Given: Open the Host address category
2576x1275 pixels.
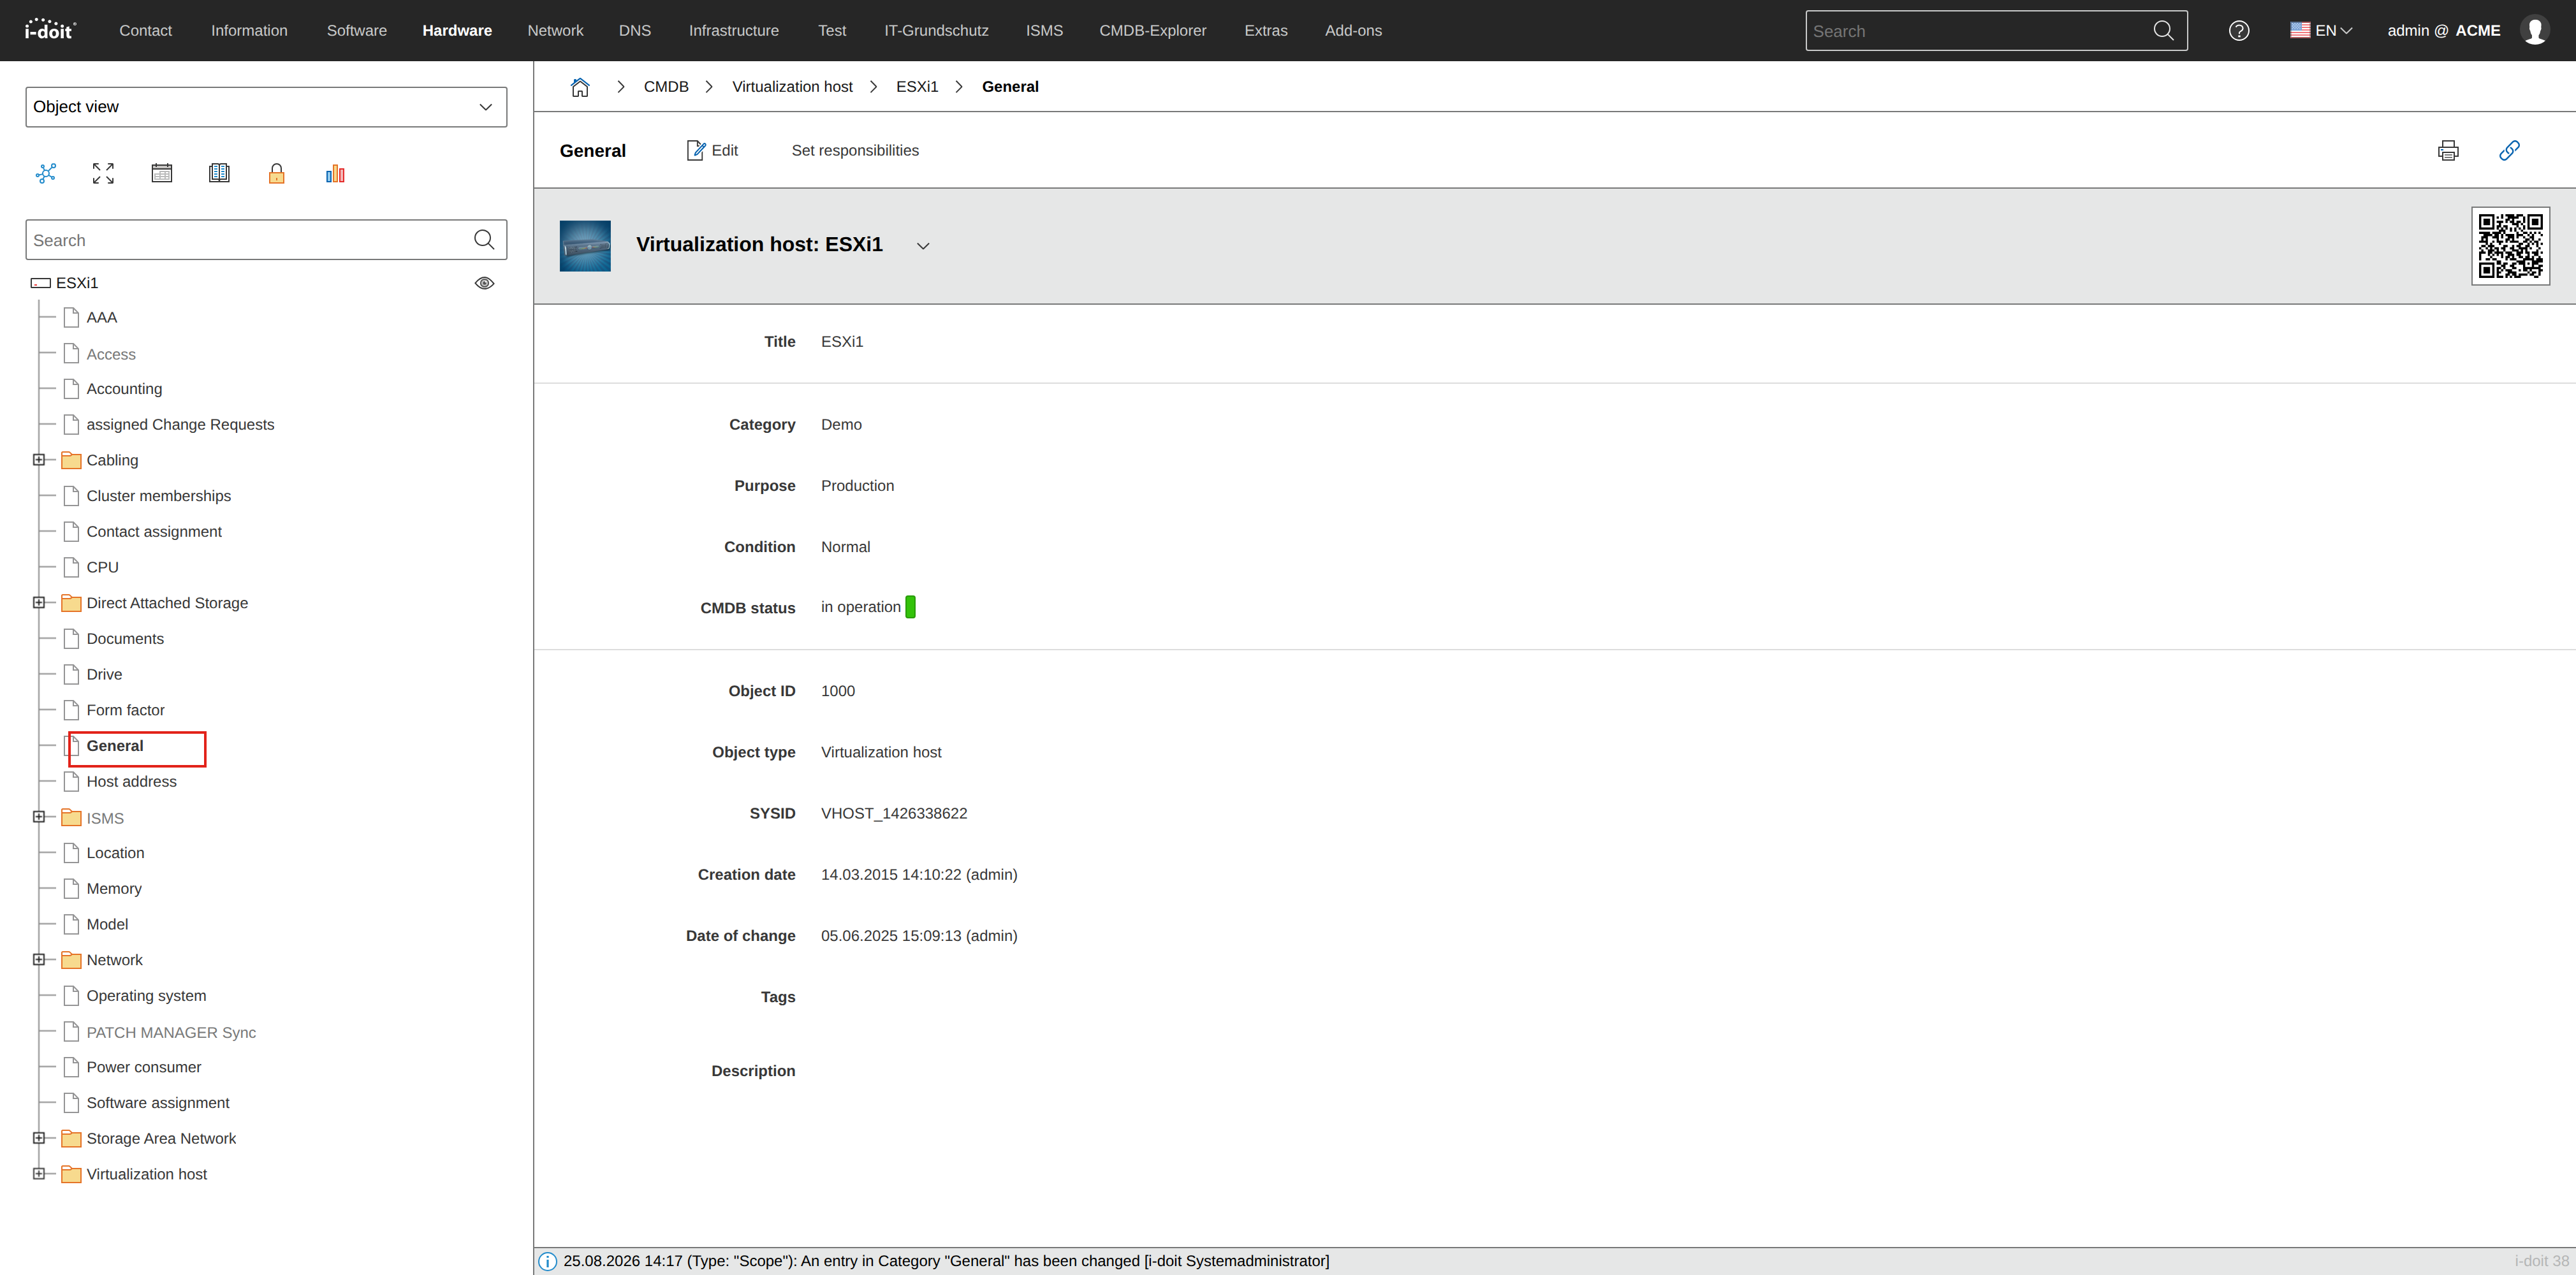Looking at the screenshot, I should pyautogui.click(x=131, y=782).
